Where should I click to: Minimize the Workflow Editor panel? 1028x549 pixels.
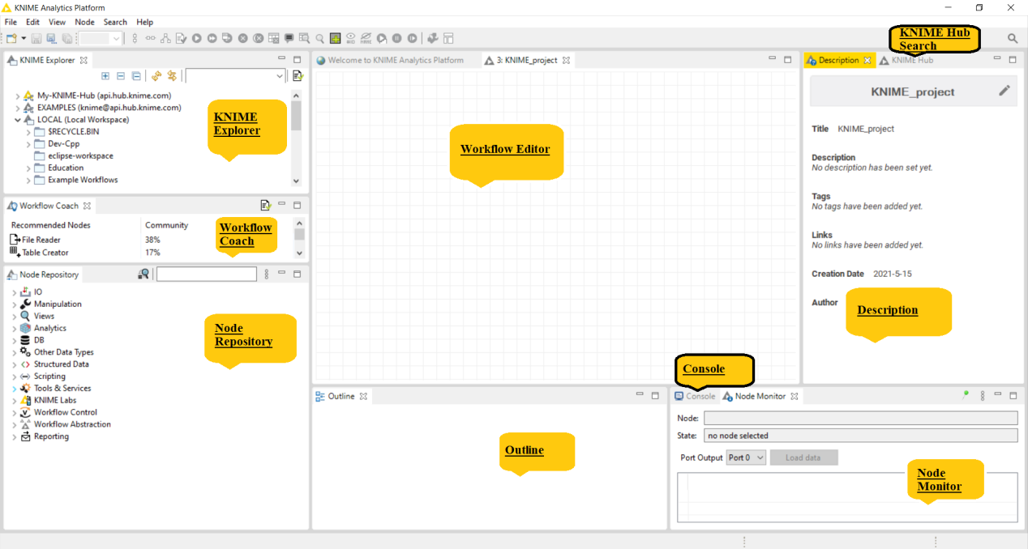[773, 59]
